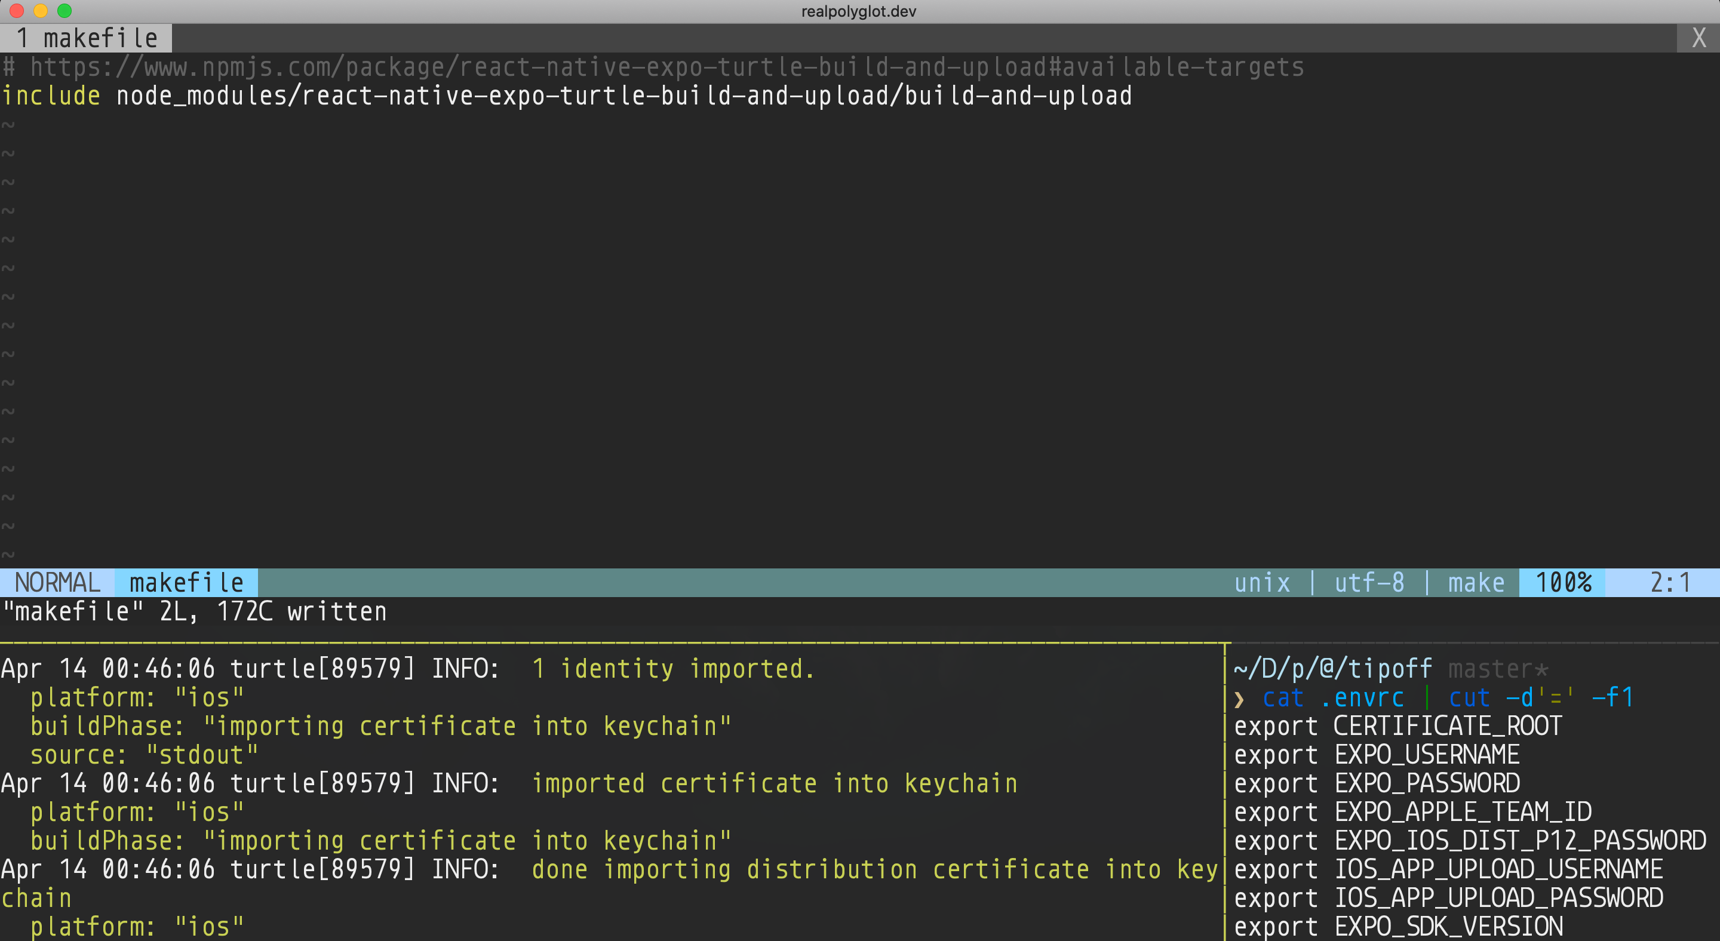Click the 'export IOS_APP_UPLOAD_PASSWORD' line
The width and height of the screenshot is (1720, 941).
tap(1448, 898)
